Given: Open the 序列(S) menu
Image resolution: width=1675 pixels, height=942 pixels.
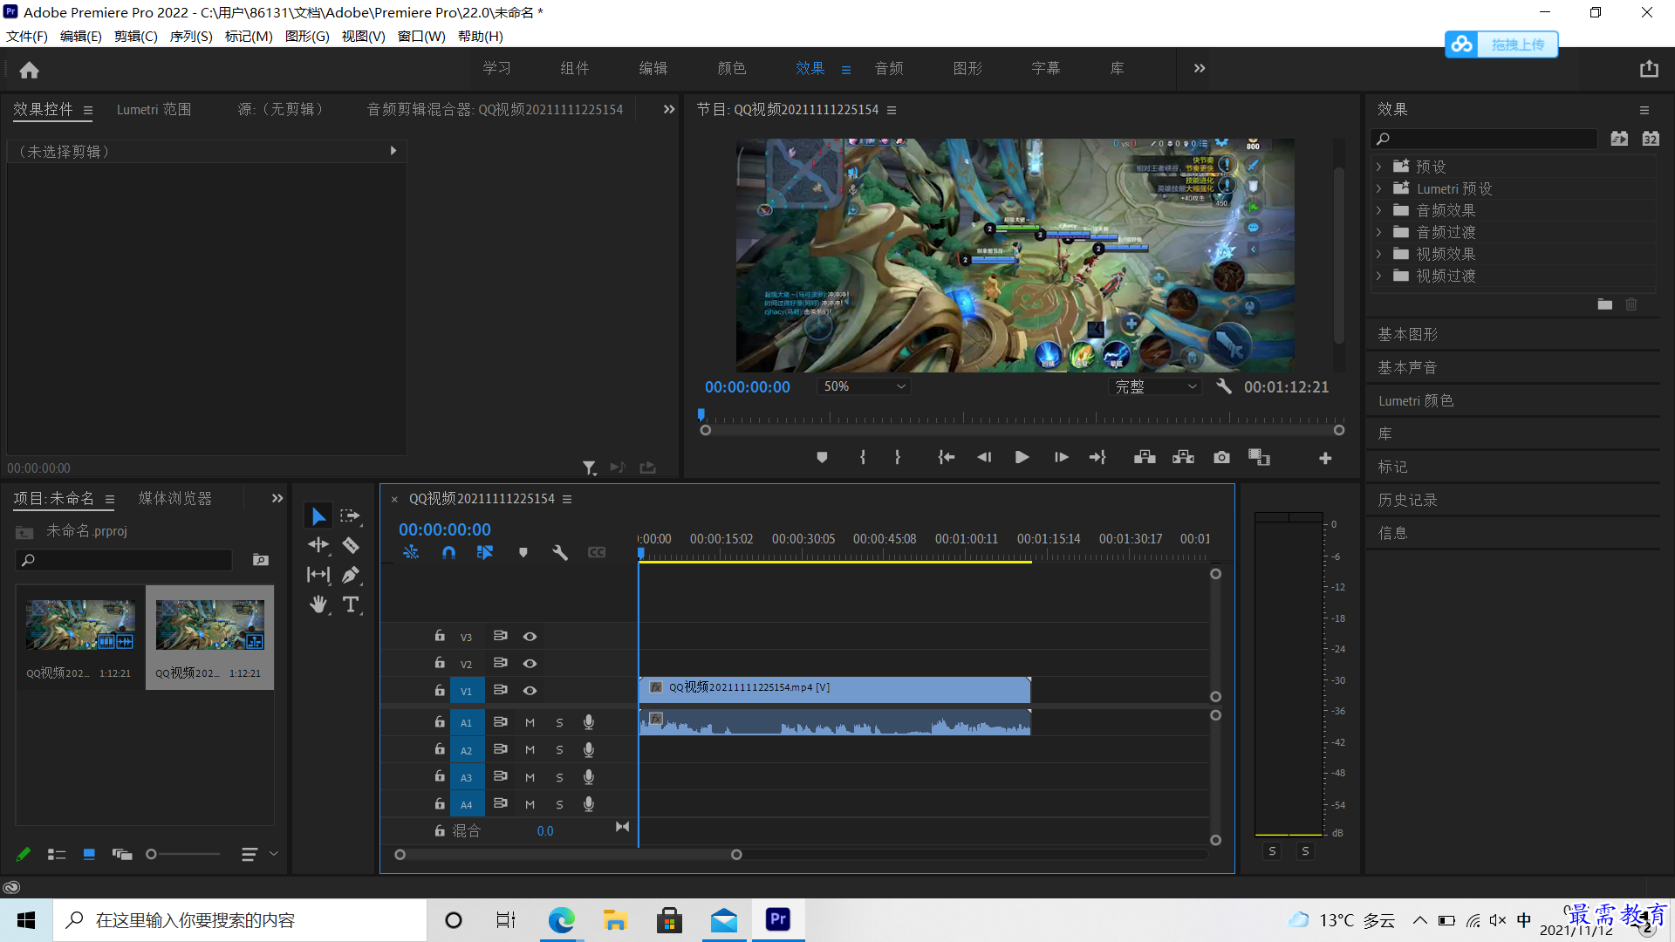Looking at the screenshot, I should click(x=191, y=36).
